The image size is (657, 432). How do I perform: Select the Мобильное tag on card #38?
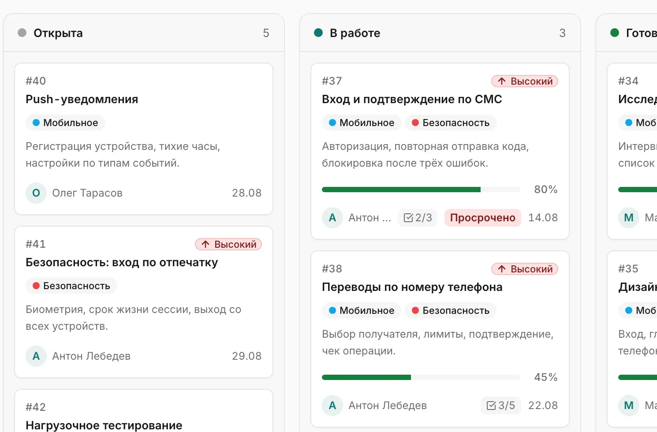point(362,310)
